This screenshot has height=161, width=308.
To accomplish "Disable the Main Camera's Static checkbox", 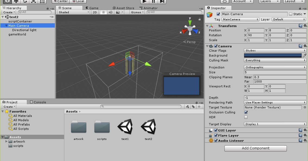I will 291,14.
